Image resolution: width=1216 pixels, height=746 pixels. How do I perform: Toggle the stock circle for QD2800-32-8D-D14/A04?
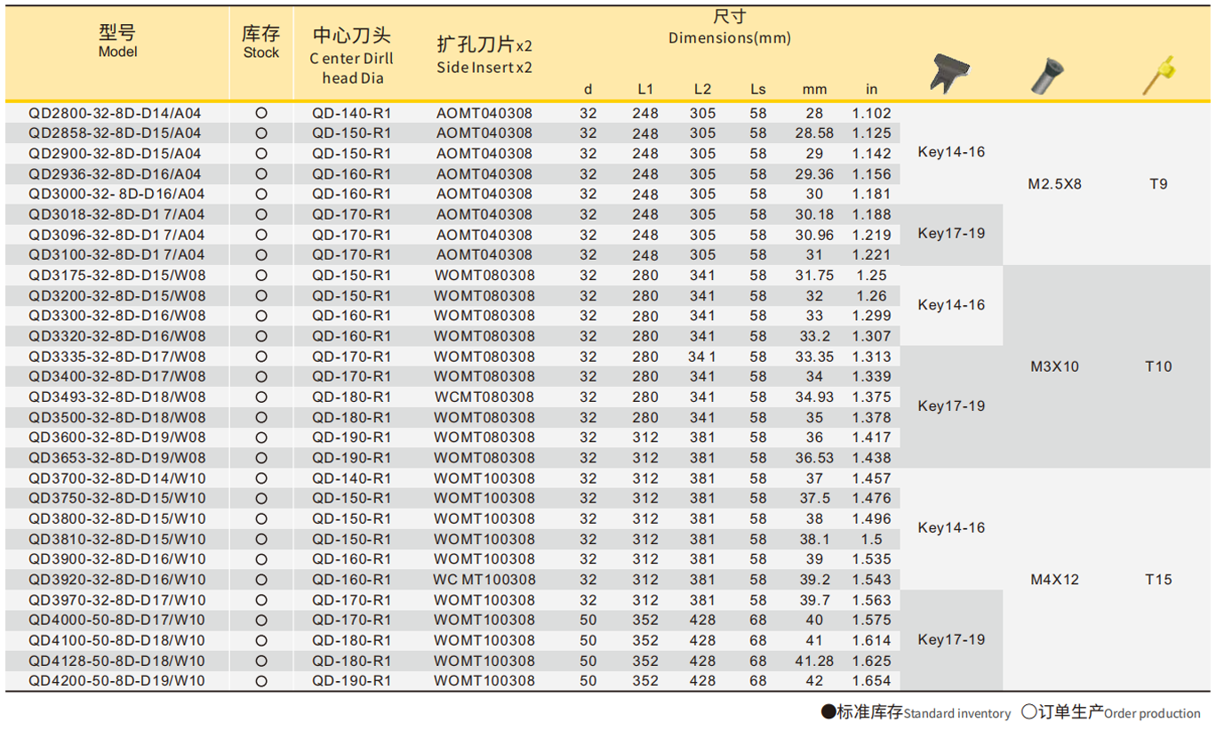click(260, 112)
